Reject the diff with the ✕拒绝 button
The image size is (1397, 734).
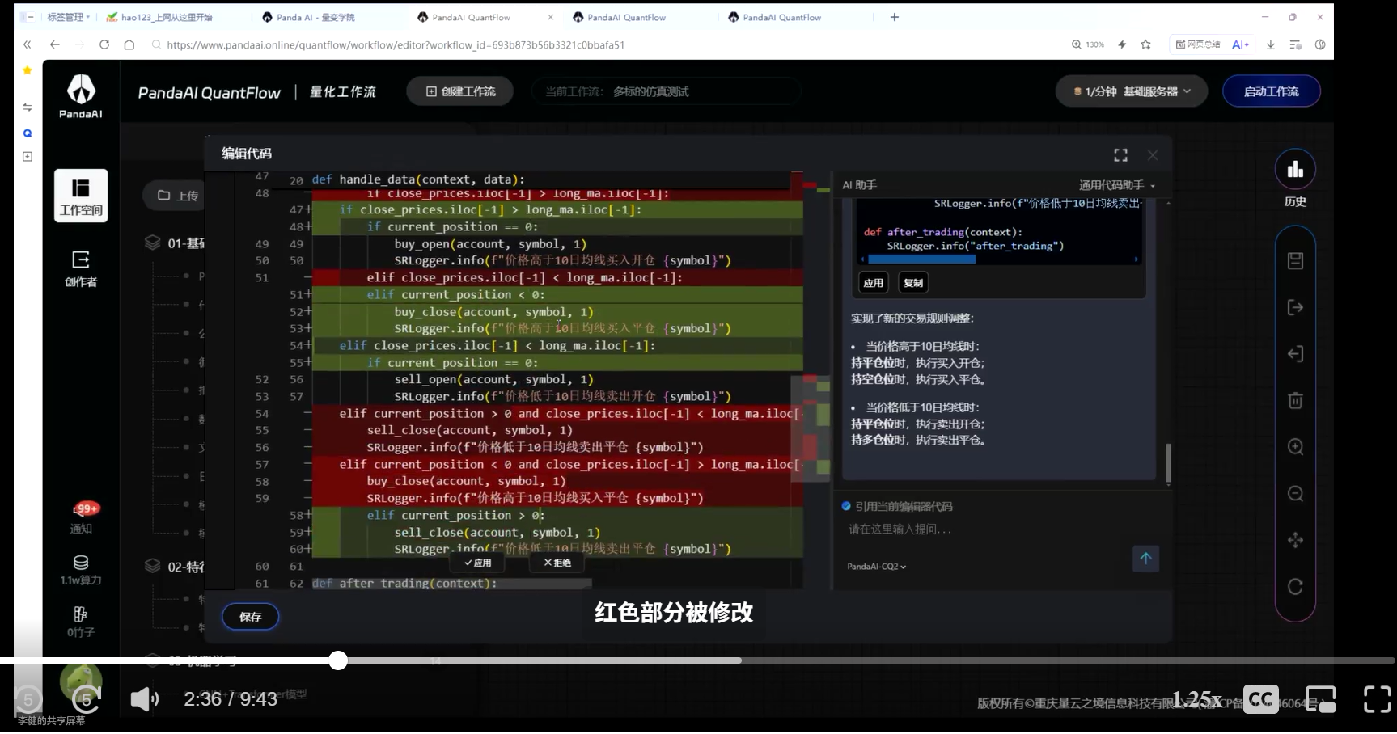coord(557,563)
